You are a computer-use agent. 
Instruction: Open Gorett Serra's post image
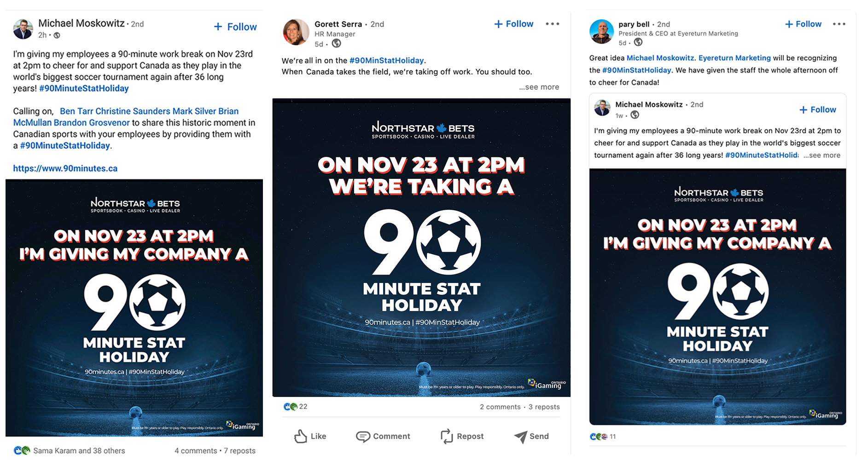[421, 247]
